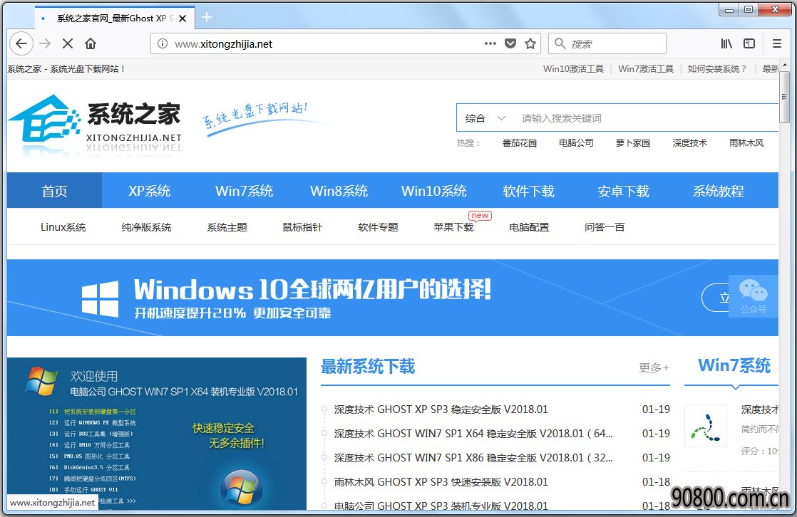
Task: Go to the browser home page icon
Action: [x=91, y=43]
